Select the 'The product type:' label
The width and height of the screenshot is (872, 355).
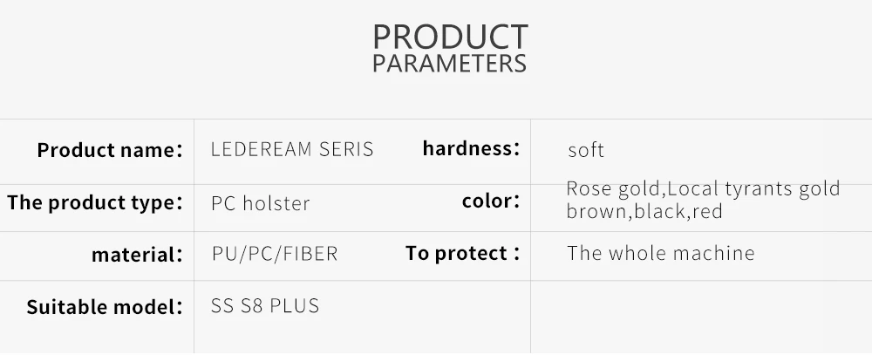95,203
